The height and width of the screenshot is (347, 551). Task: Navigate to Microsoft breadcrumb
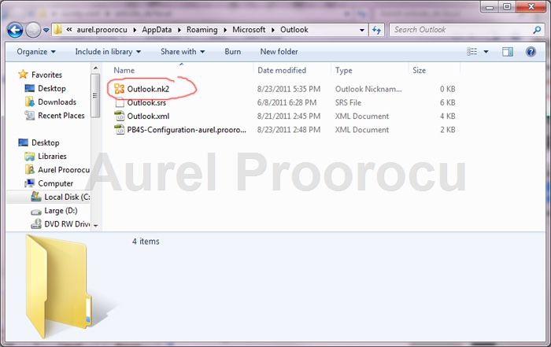coord(249,30)
